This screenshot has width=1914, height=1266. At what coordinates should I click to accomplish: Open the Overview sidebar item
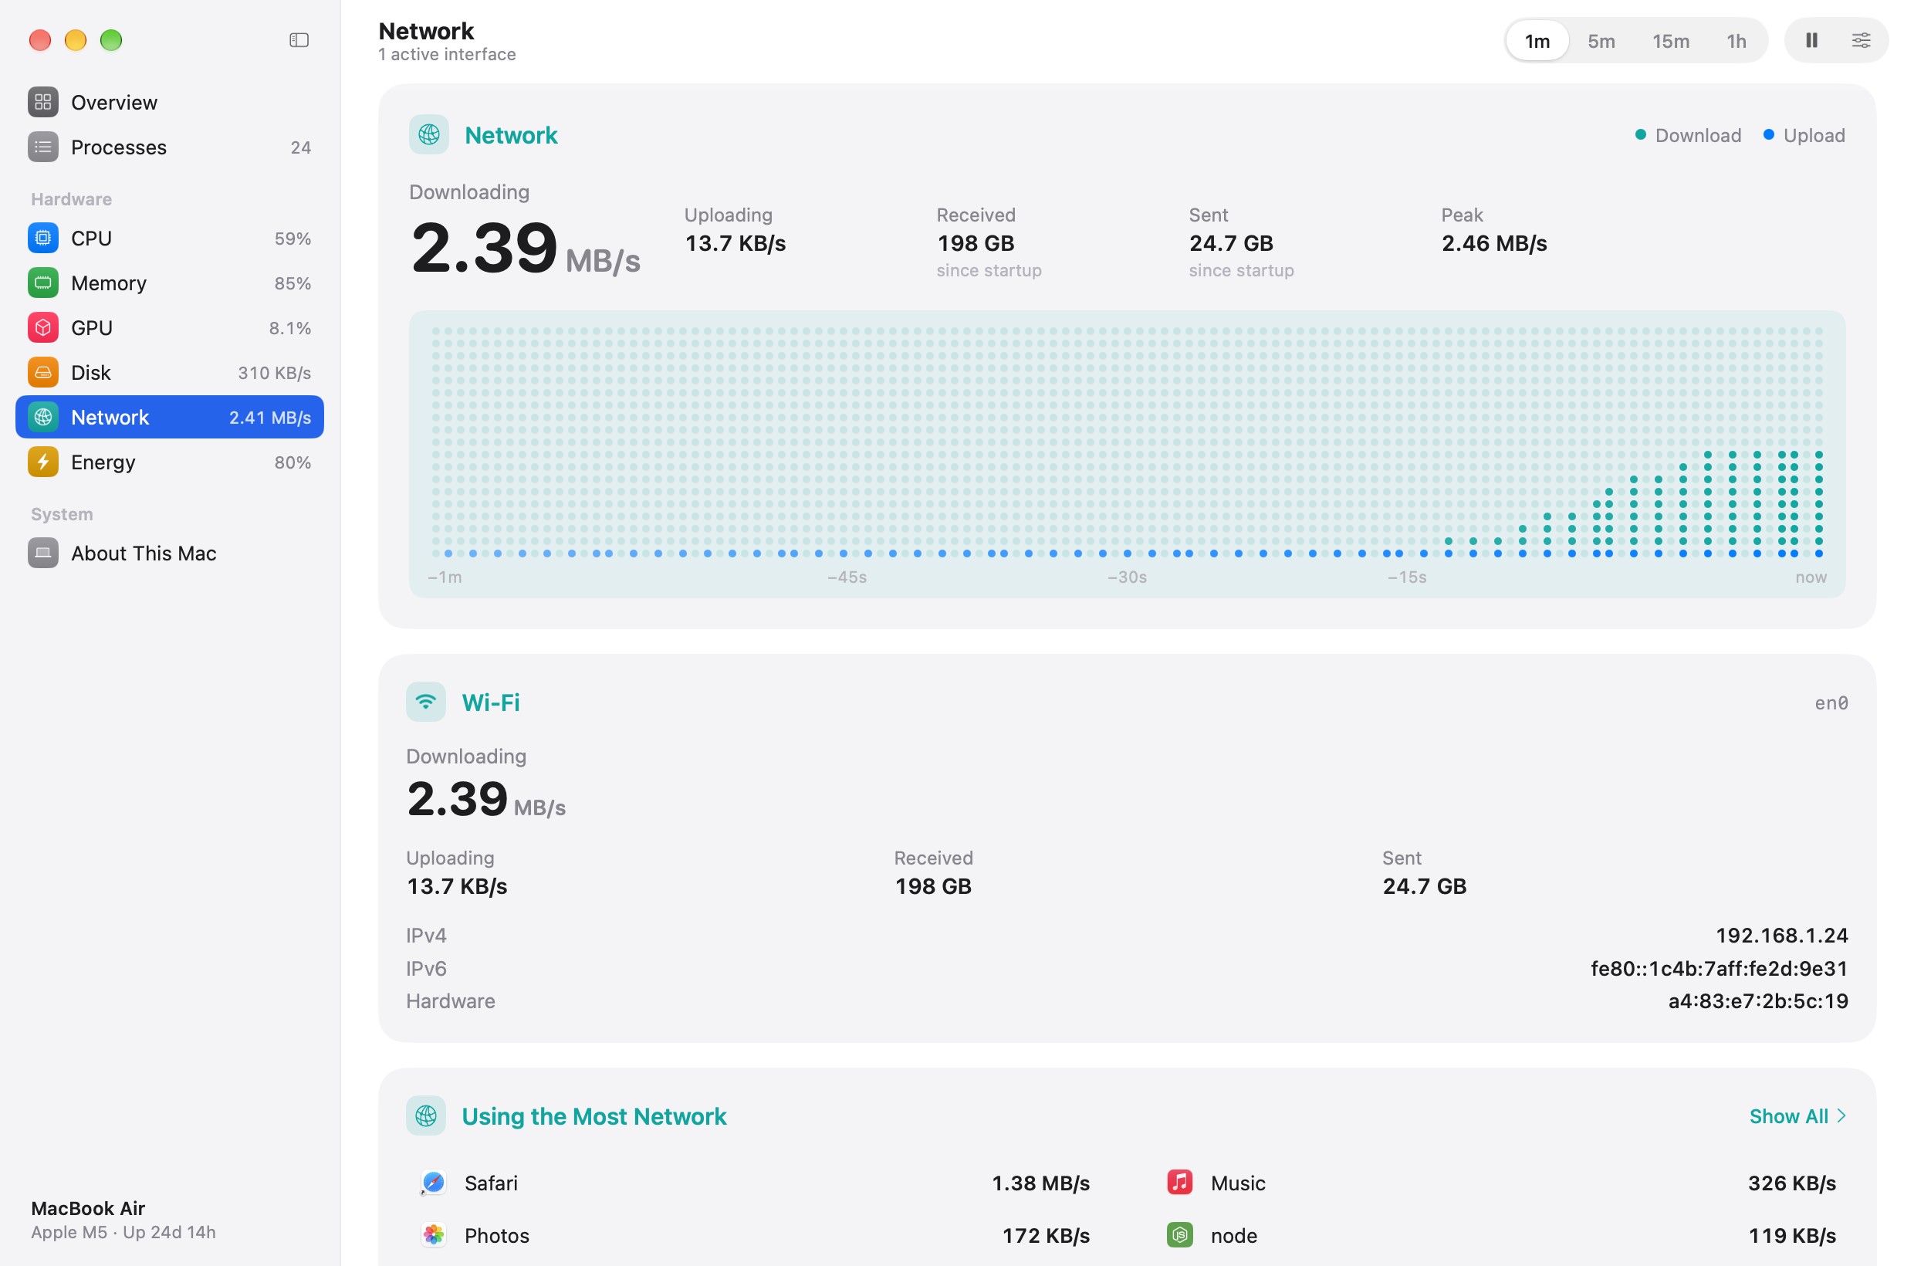coord(170,103)
